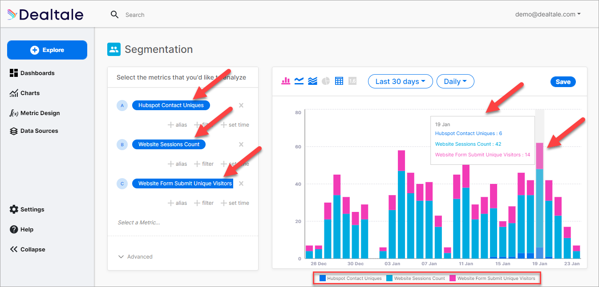Image resolution: width=599 pixels, height=287 pixels.
Task: Switch to pie chart view
Action: pyautogui.click(x=326, y=81)
